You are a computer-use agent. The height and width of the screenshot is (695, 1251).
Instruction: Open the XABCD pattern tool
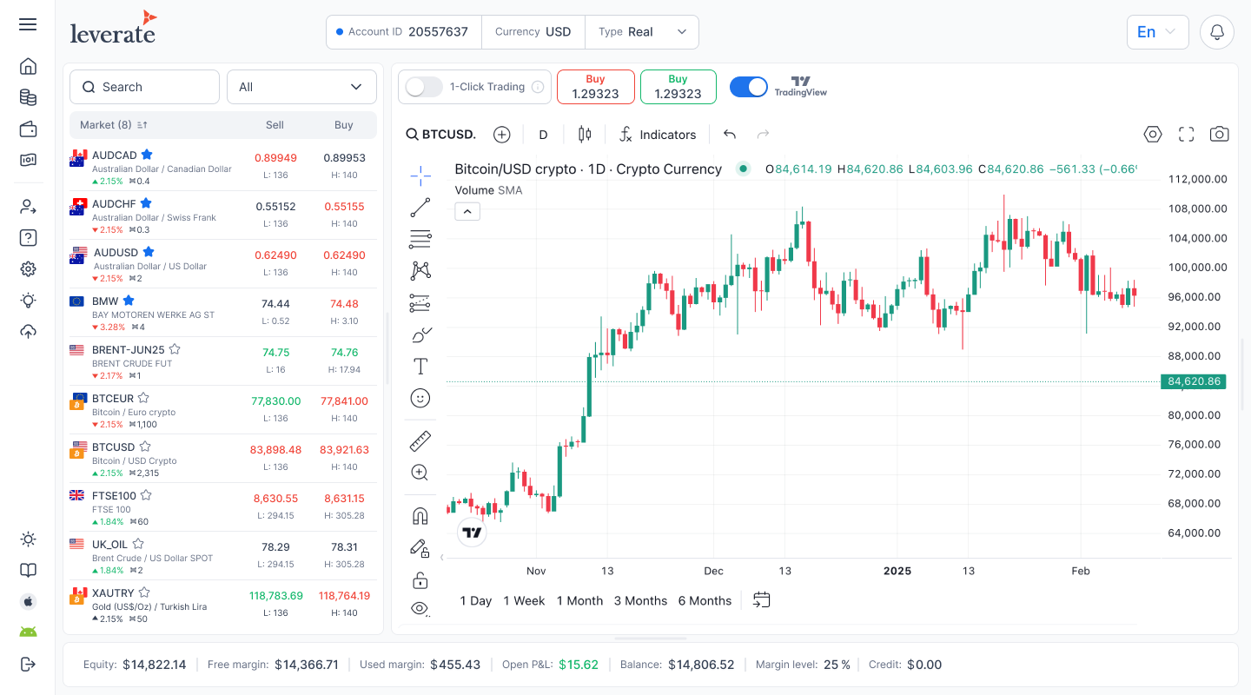[420, 270]
